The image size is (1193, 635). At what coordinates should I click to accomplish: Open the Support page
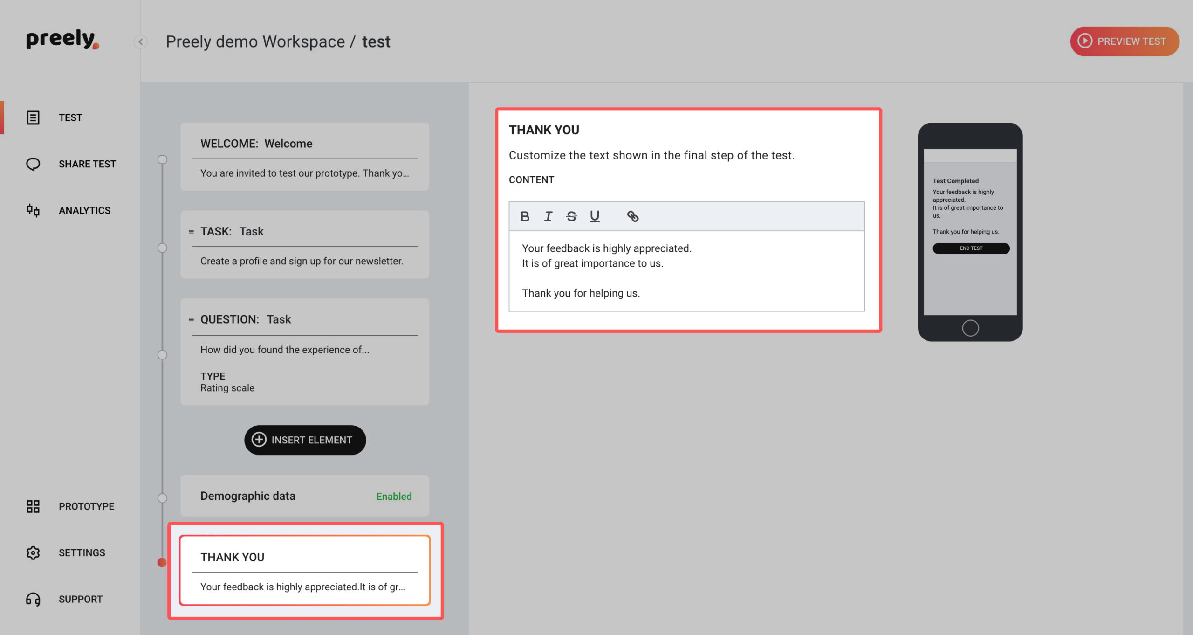click(x=80, y=599)
